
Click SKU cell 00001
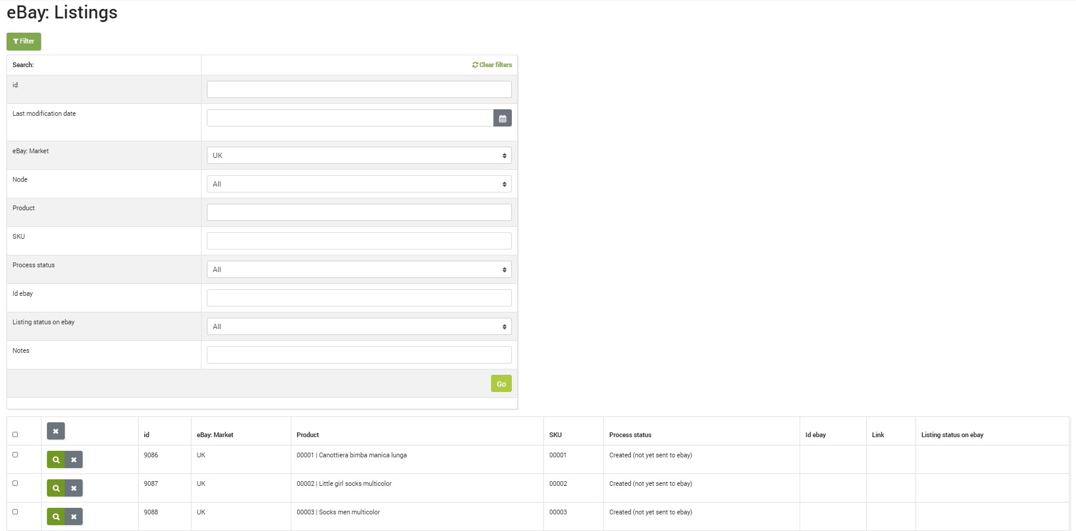coord(558,455)
